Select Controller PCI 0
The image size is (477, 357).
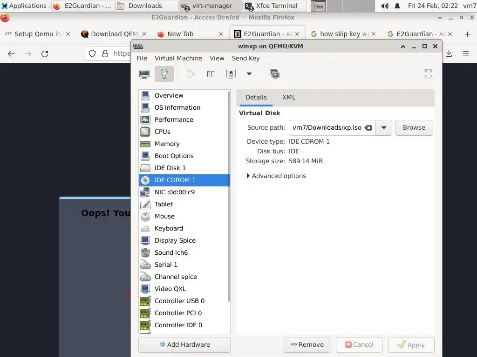point(184,313)
